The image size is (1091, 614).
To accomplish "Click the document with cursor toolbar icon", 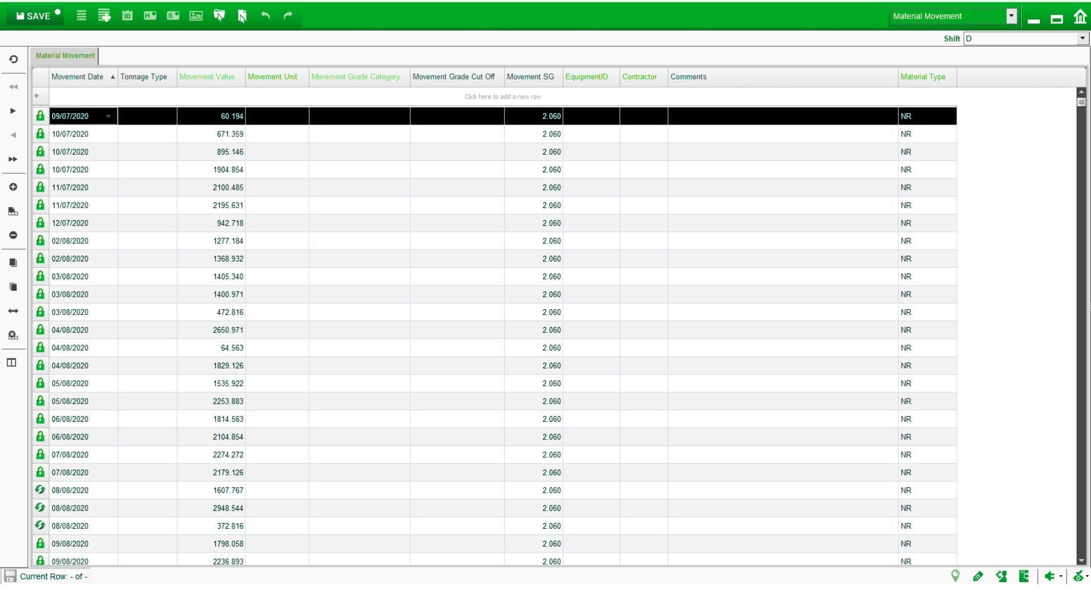I will tap(242, 16).
